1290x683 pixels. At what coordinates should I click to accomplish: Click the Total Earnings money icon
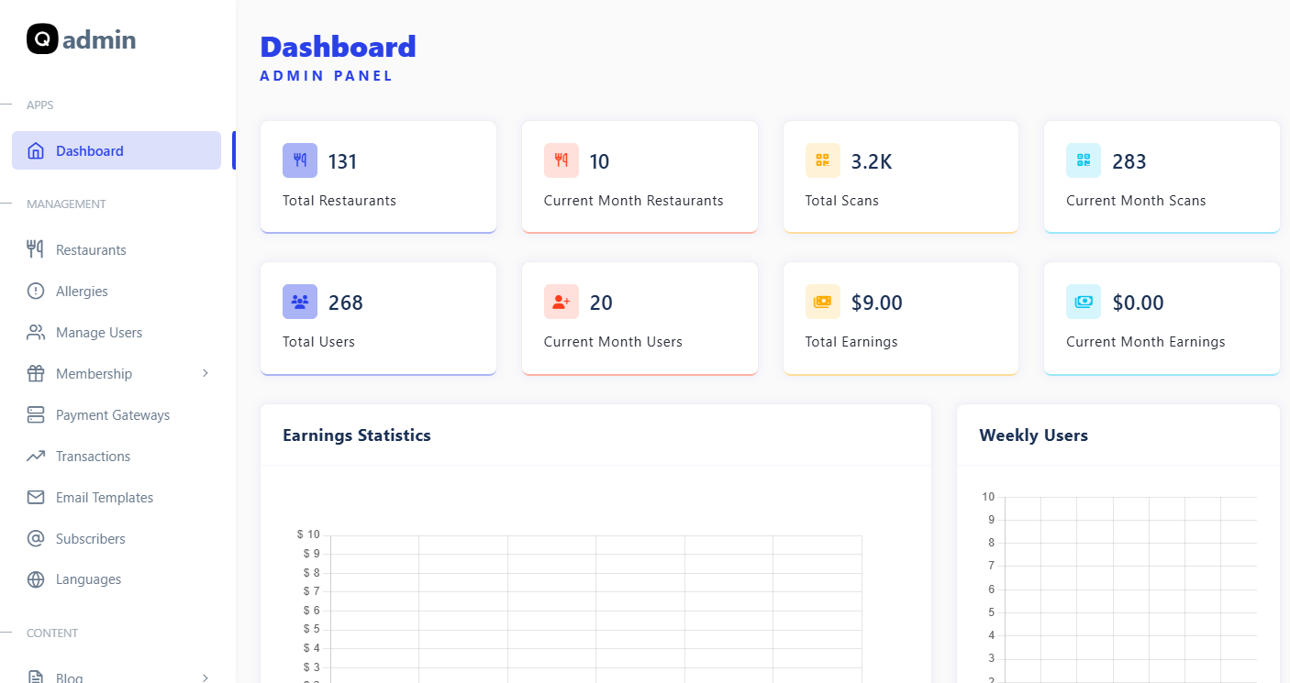pos(822,302)
